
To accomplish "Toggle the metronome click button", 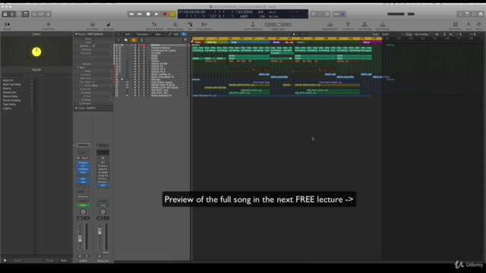I will point(342,14).
